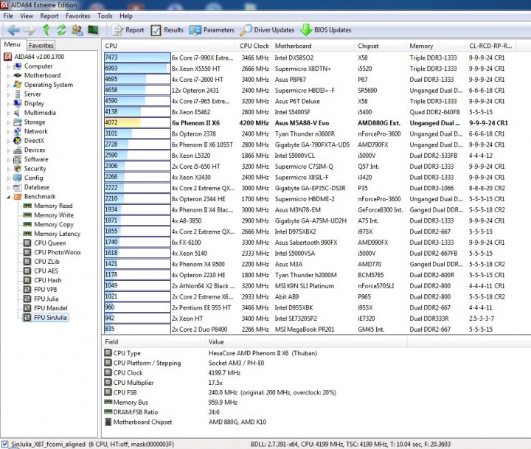
Task: Check for BIOS Updates
Action: [326, 30]
